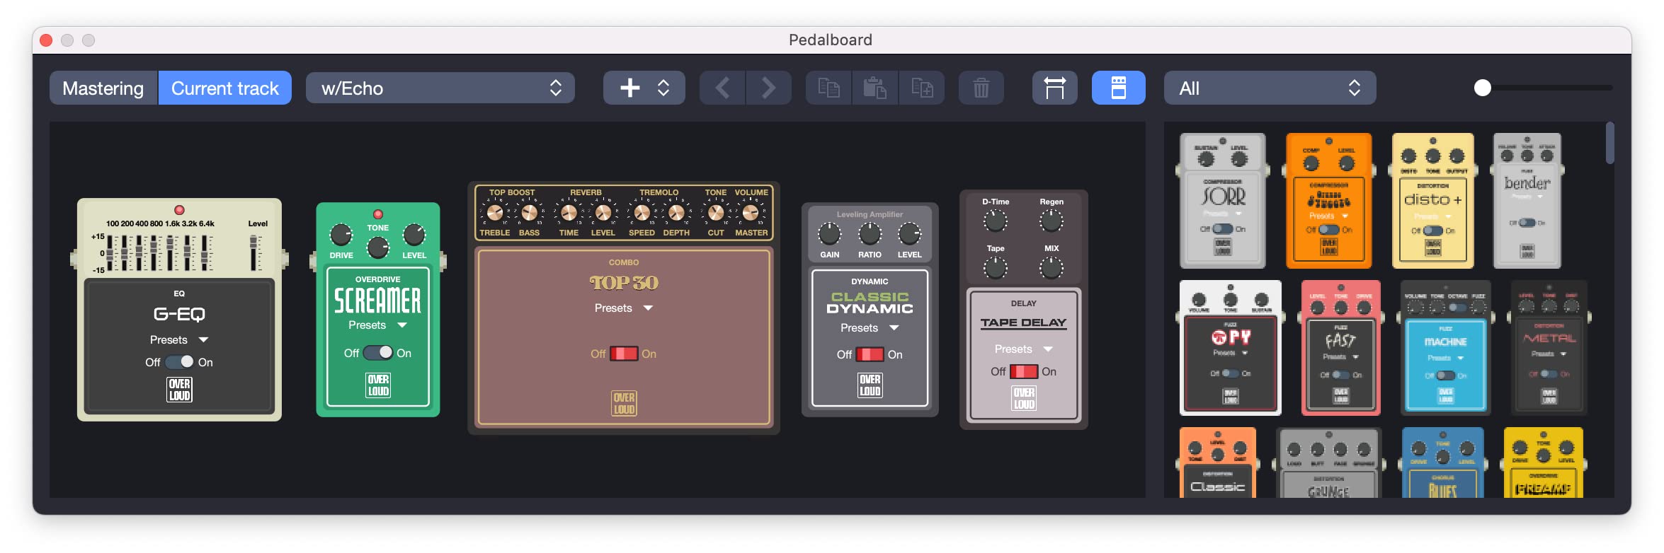
Task: Click the Regen knob on Tape Delay
Action: (1052, 221)
